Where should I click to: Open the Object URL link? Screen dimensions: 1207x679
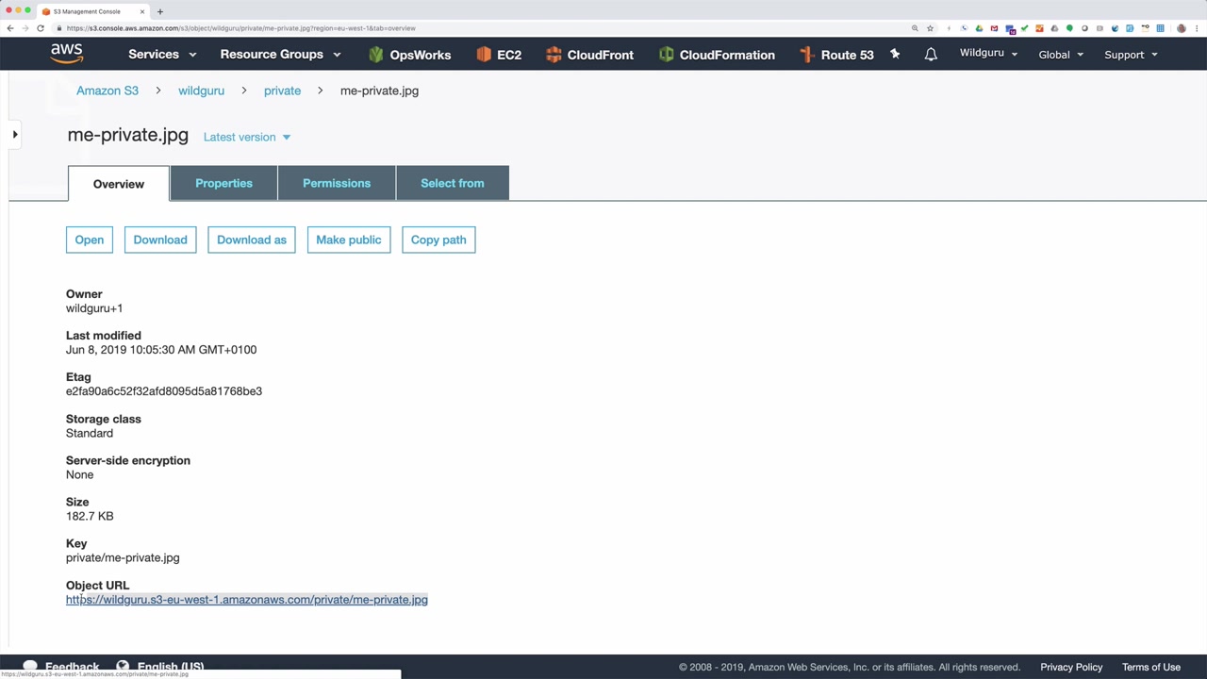(x=247, y=600)
